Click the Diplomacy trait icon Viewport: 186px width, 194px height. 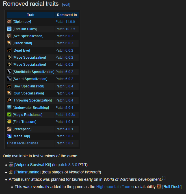pyautogui.click(x=9, y=21)
